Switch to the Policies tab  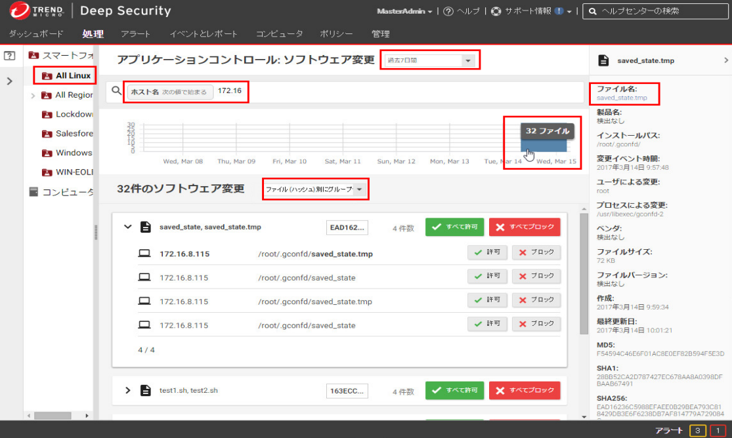(336, 33)
